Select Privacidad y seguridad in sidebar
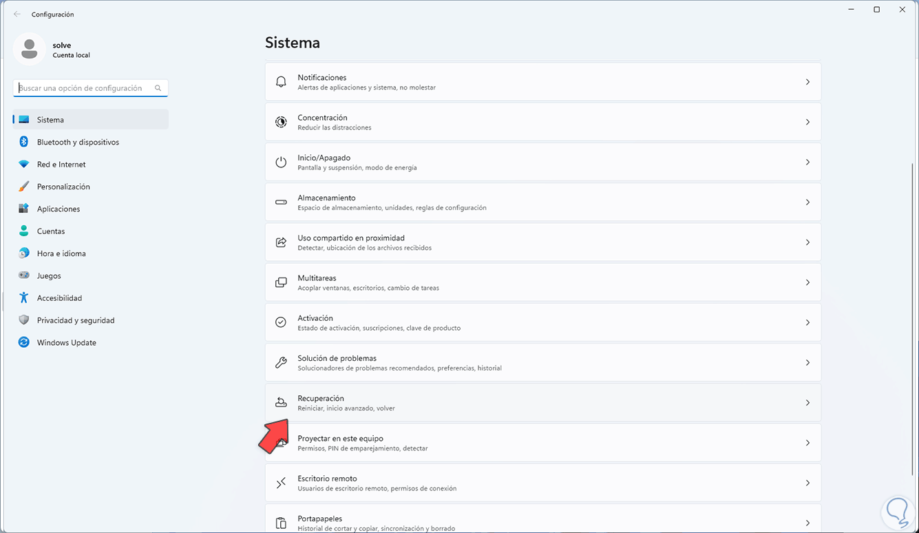 click(x=76, y=320)
